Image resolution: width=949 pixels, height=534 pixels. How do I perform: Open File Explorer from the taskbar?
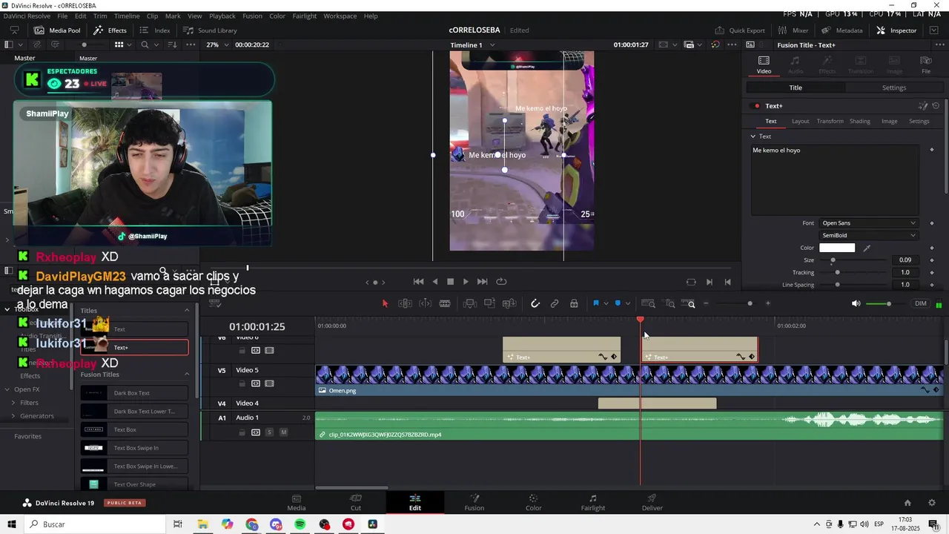[x=202, y=524]
